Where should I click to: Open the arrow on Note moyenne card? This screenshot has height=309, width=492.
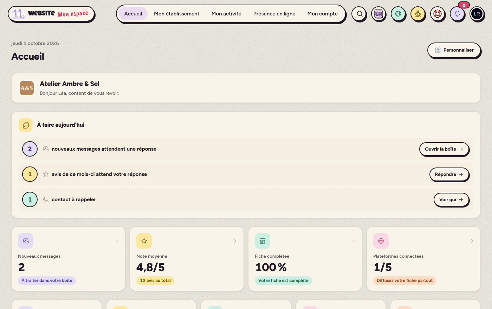234,241
